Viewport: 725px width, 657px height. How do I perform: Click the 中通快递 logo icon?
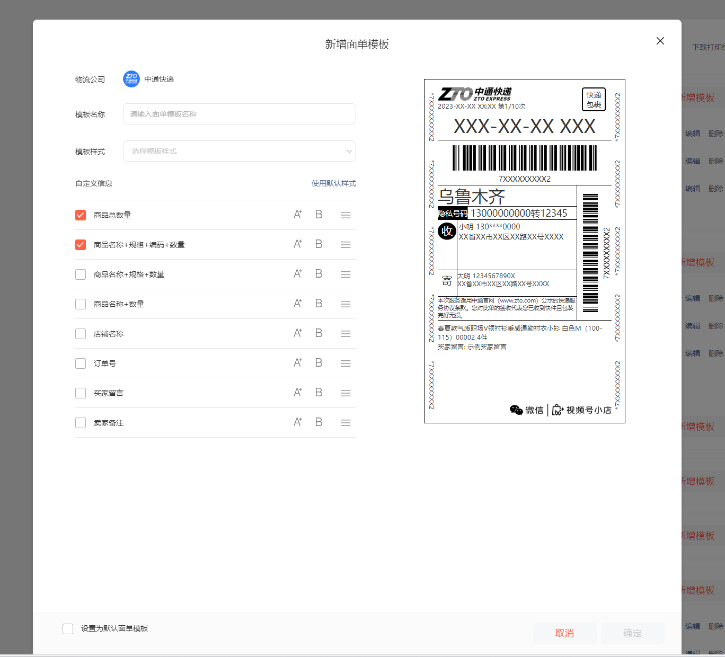point(131,79)
